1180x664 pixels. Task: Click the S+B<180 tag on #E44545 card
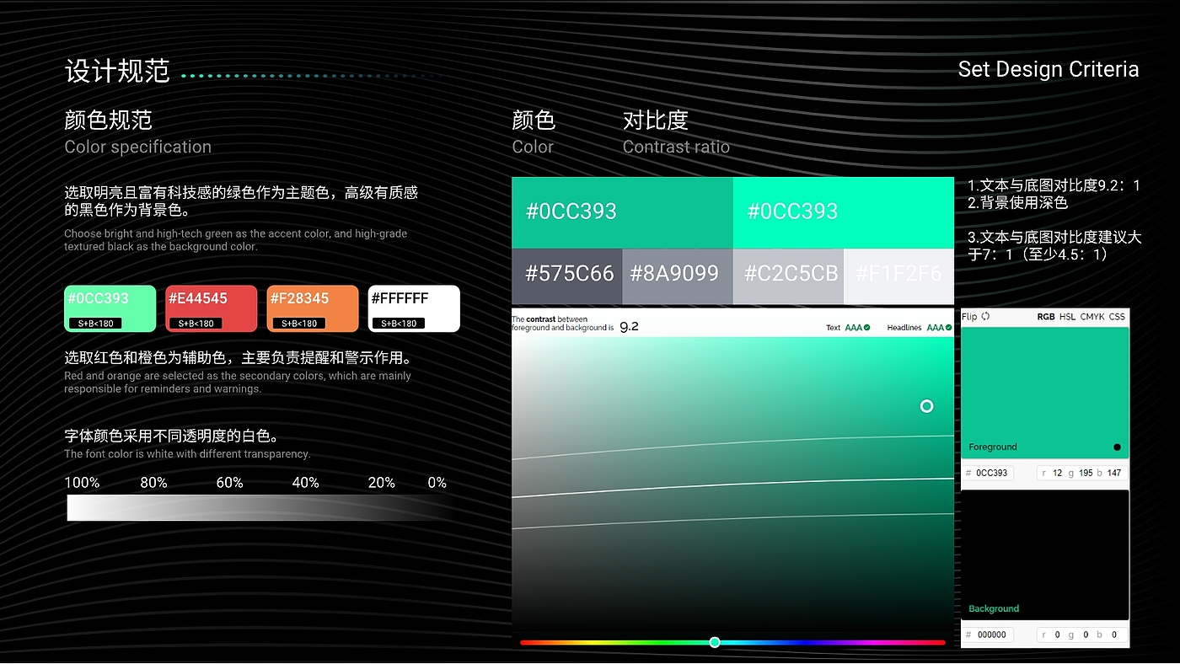[196, 324]
